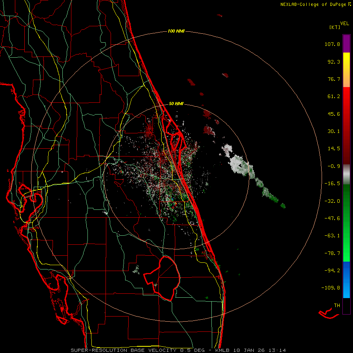Click the -109.8 velocity scale value
This screenshot has width=353, height=353.
[x=331, y=288]
